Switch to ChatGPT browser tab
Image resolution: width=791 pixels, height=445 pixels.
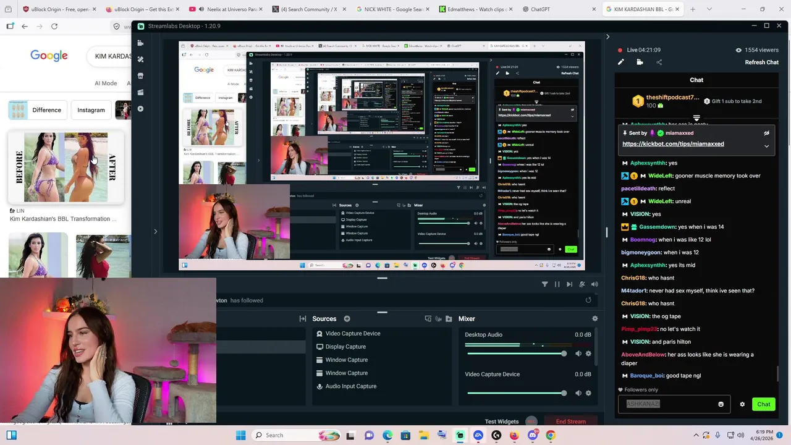[x=559, y=9]
